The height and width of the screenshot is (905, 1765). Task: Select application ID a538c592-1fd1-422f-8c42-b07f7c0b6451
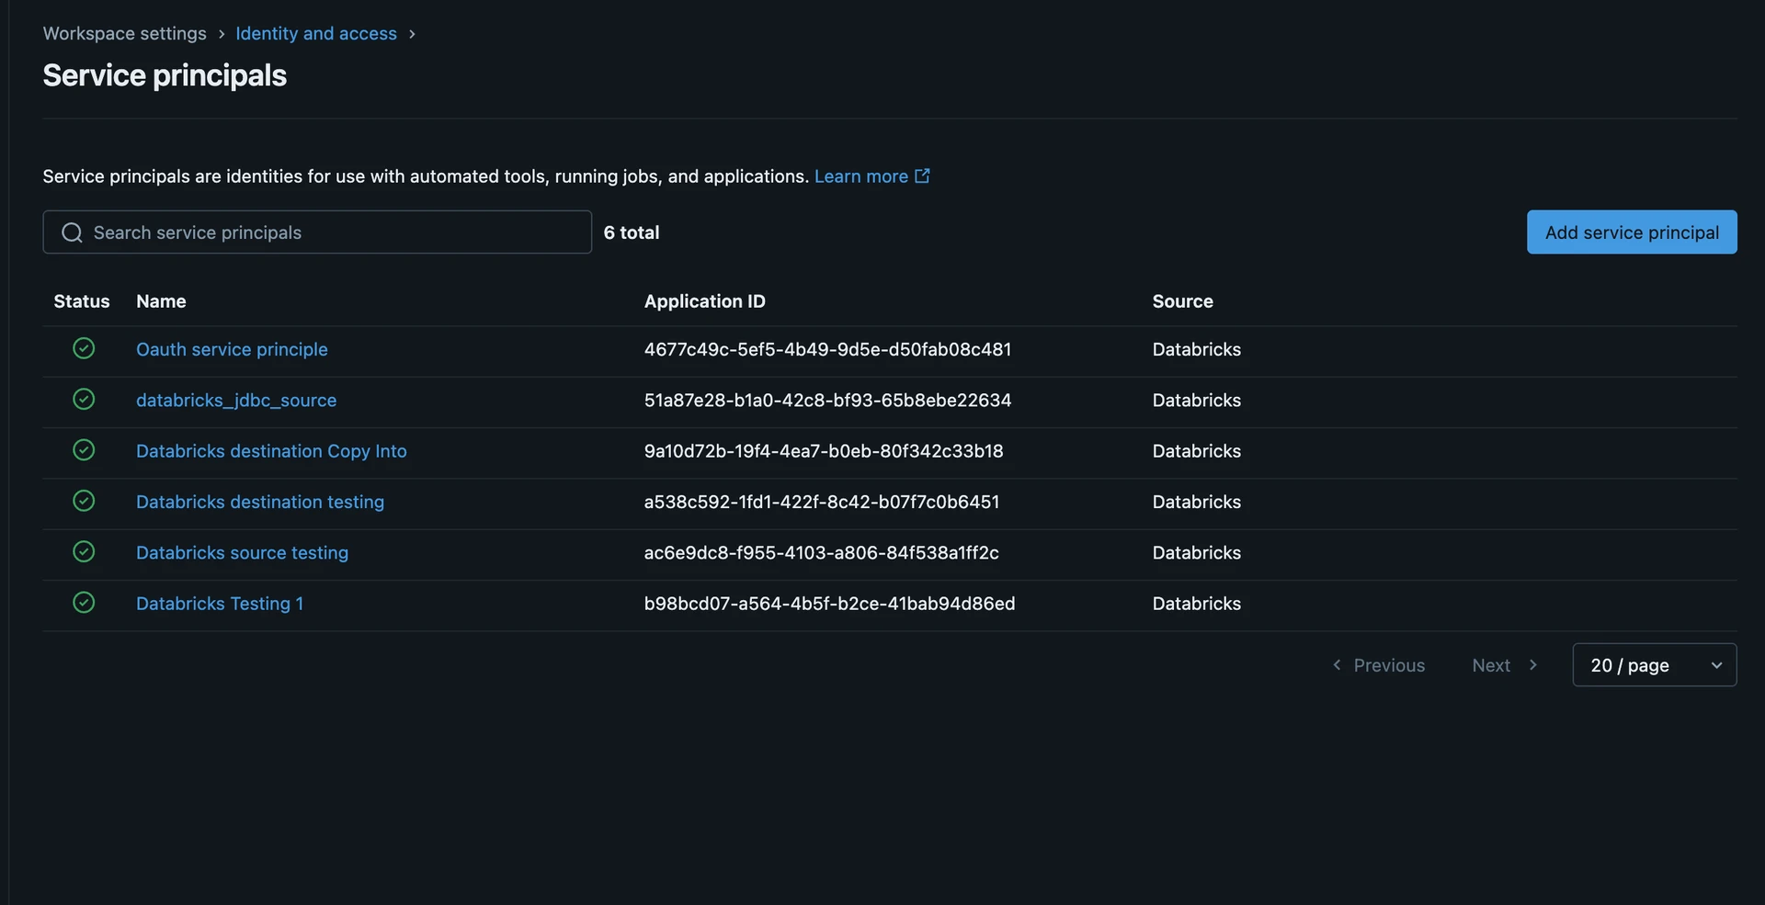tap(822, 502)
